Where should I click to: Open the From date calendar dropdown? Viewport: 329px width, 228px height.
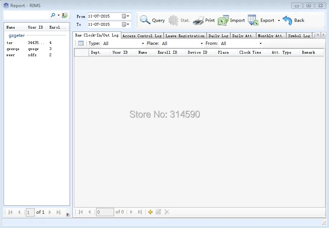(x=126, y=16)
